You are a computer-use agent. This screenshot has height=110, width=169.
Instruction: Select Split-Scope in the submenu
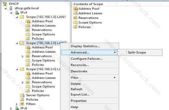pyautogui.click(x=140, y=53)
